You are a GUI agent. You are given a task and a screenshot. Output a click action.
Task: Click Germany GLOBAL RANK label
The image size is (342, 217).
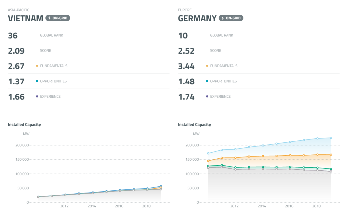(222, 35)
